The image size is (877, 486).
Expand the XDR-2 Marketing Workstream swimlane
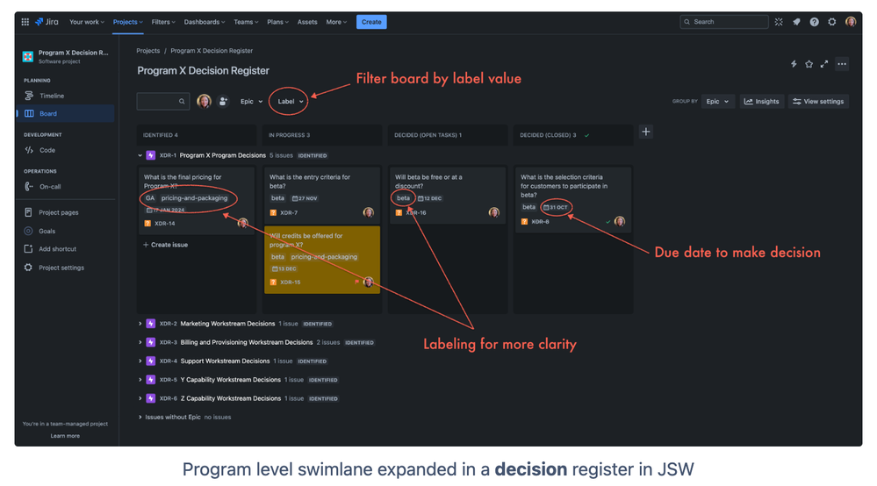pyautogui.click(x=140, y=324)
